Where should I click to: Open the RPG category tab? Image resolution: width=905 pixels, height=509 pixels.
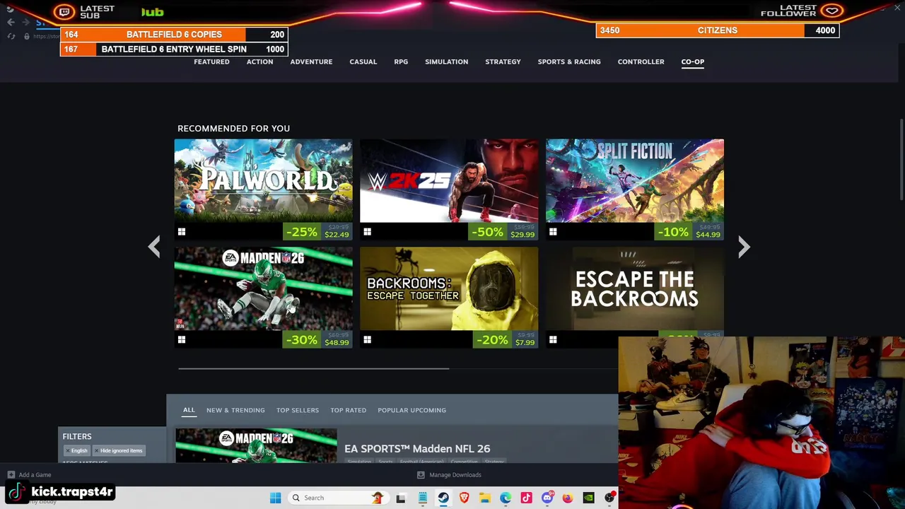[x=401, y=62]
